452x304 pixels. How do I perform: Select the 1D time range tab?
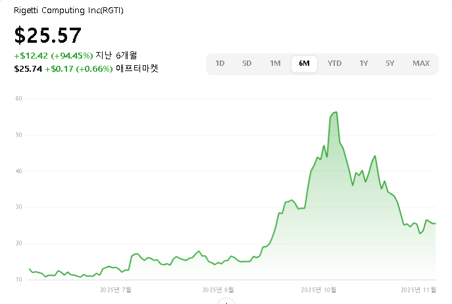220,63
